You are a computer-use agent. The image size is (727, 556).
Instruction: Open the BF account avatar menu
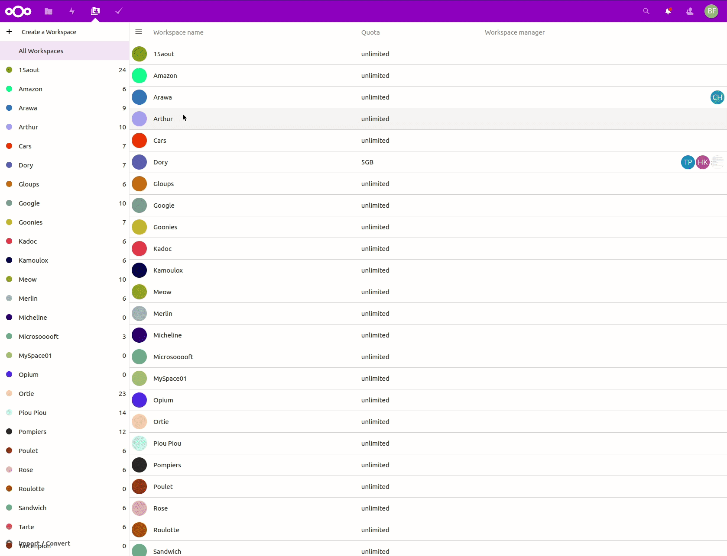711,11
